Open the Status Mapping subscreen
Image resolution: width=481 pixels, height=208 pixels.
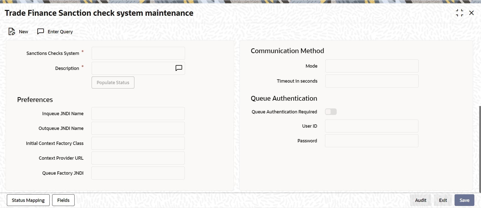click(28, 200)
